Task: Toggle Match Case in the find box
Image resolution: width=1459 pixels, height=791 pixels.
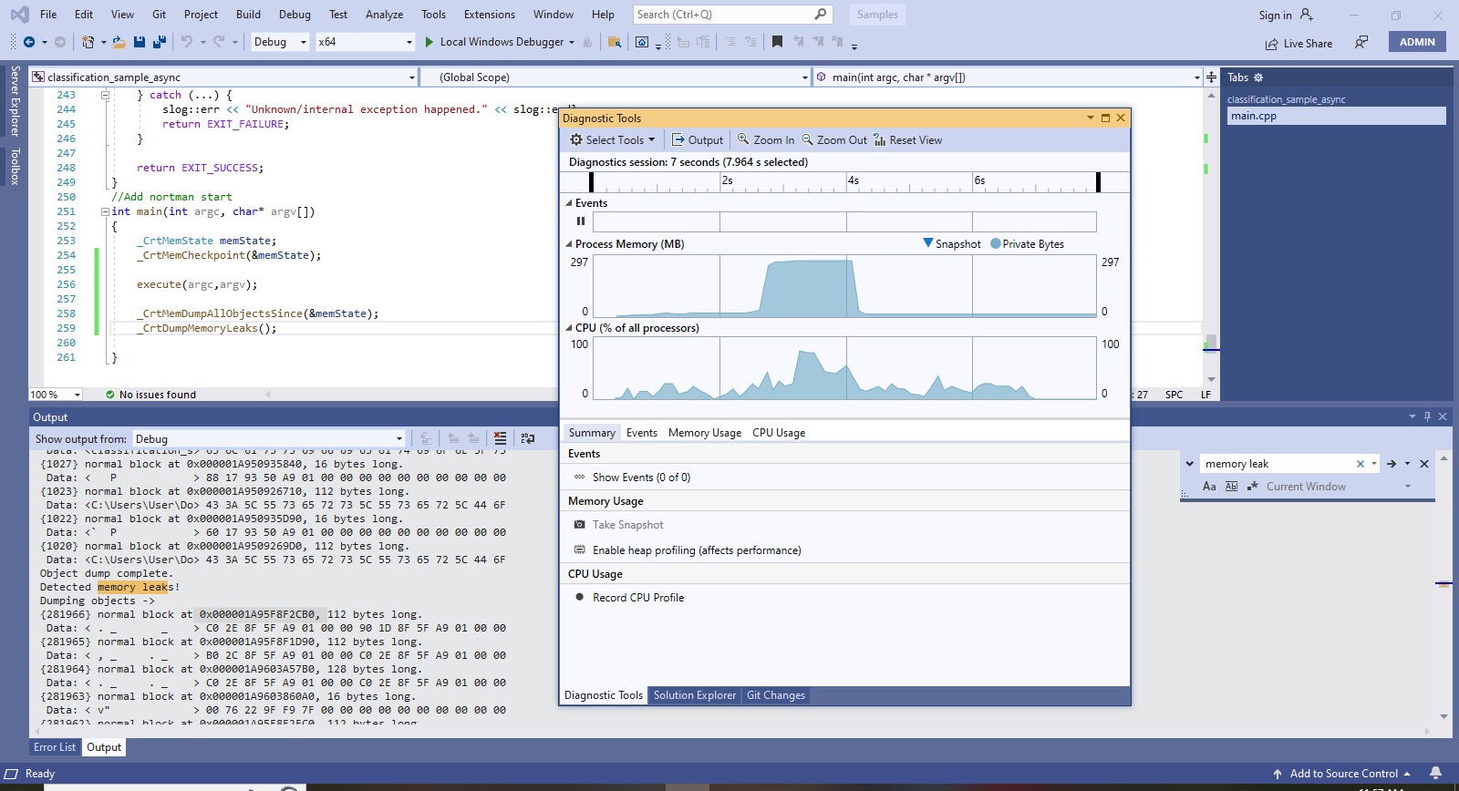Action: coord(1209,487)
